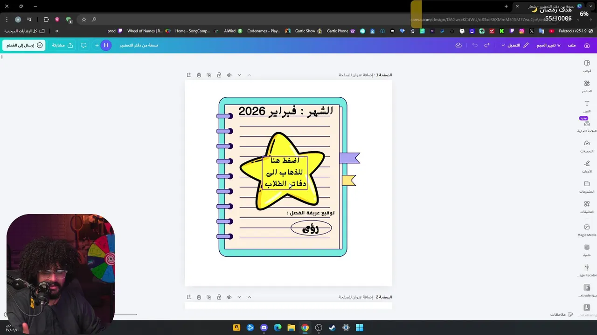Click the Share (مشاركة) button
Viewport: 597px width, 335px height.
62,45
